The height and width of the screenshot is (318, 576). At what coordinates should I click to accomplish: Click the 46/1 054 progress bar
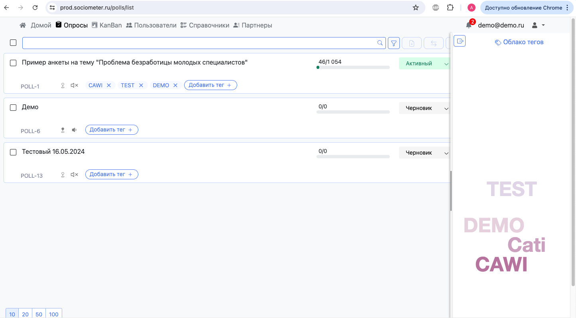point(353,67)
